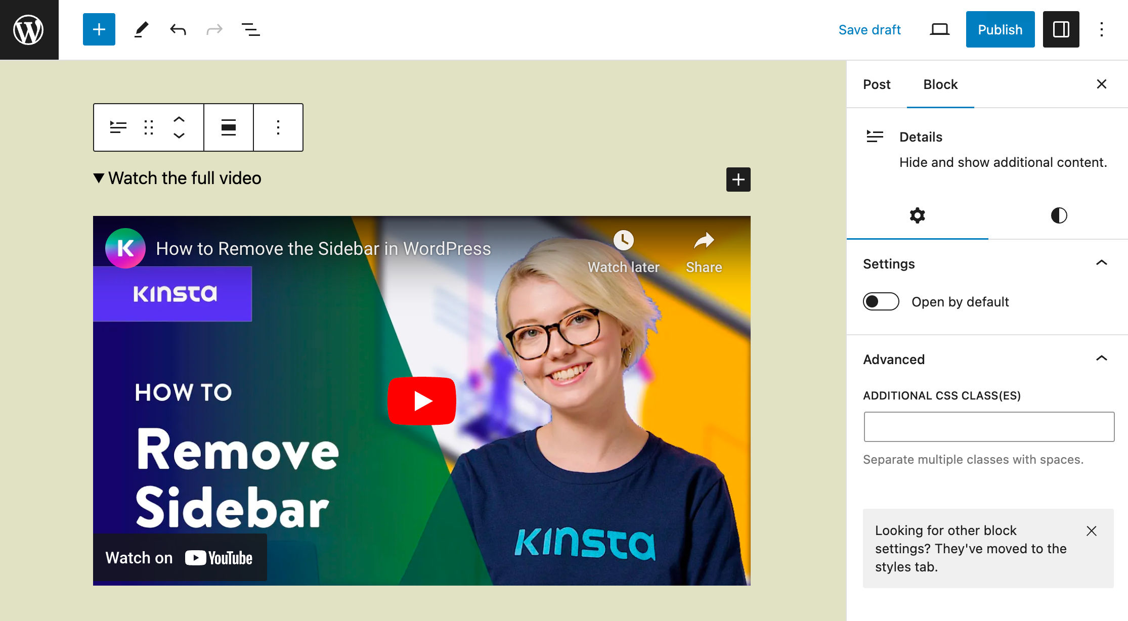Click the Save draft link
This screenshot has height=621, width=1128.
click(870, 29)
